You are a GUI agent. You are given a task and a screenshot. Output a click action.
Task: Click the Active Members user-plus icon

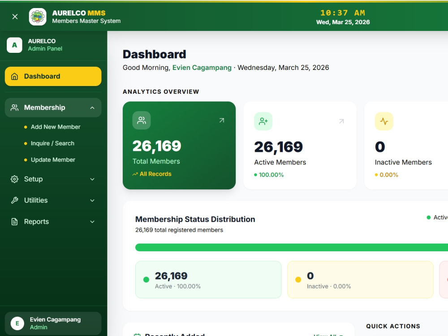(263, 121)
